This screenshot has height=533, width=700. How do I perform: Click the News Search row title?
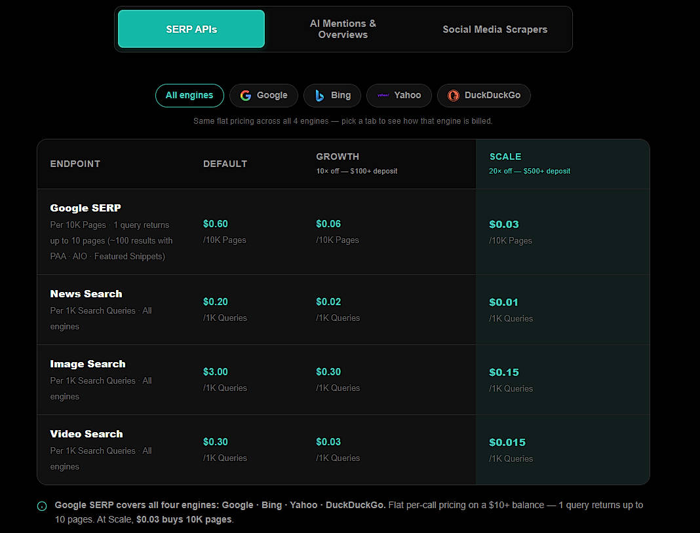tap(86, 294)
